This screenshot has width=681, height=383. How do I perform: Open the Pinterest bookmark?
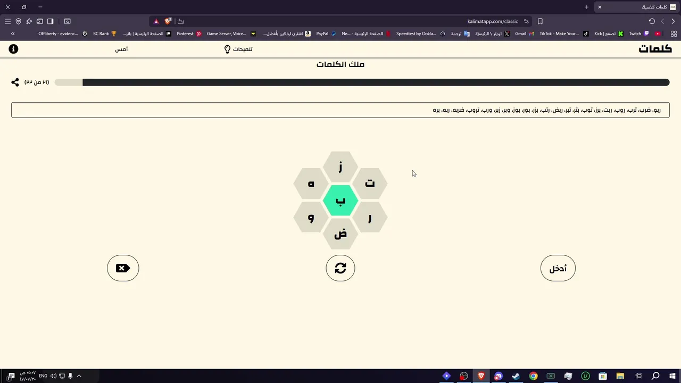[x=189, y=34]
